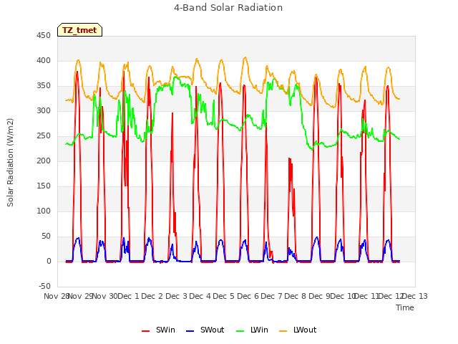Viewport: 458px width, 344px height.
Task: Click the 250 y-axis tick label
Action: pos(44,135)
